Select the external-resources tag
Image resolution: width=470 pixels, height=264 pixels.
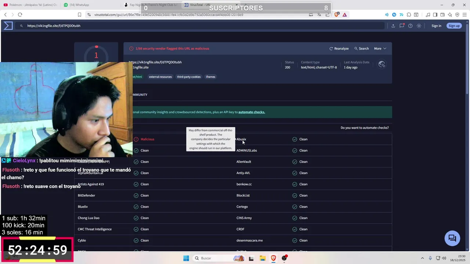click(160, 77)
